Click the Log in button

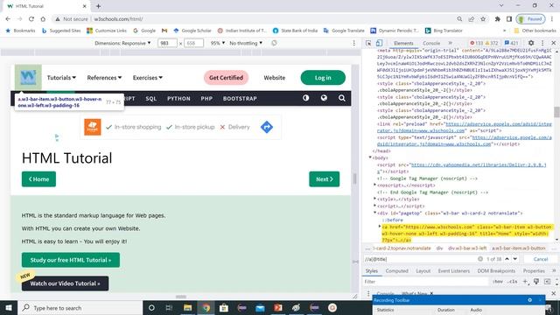pos(323,78)
